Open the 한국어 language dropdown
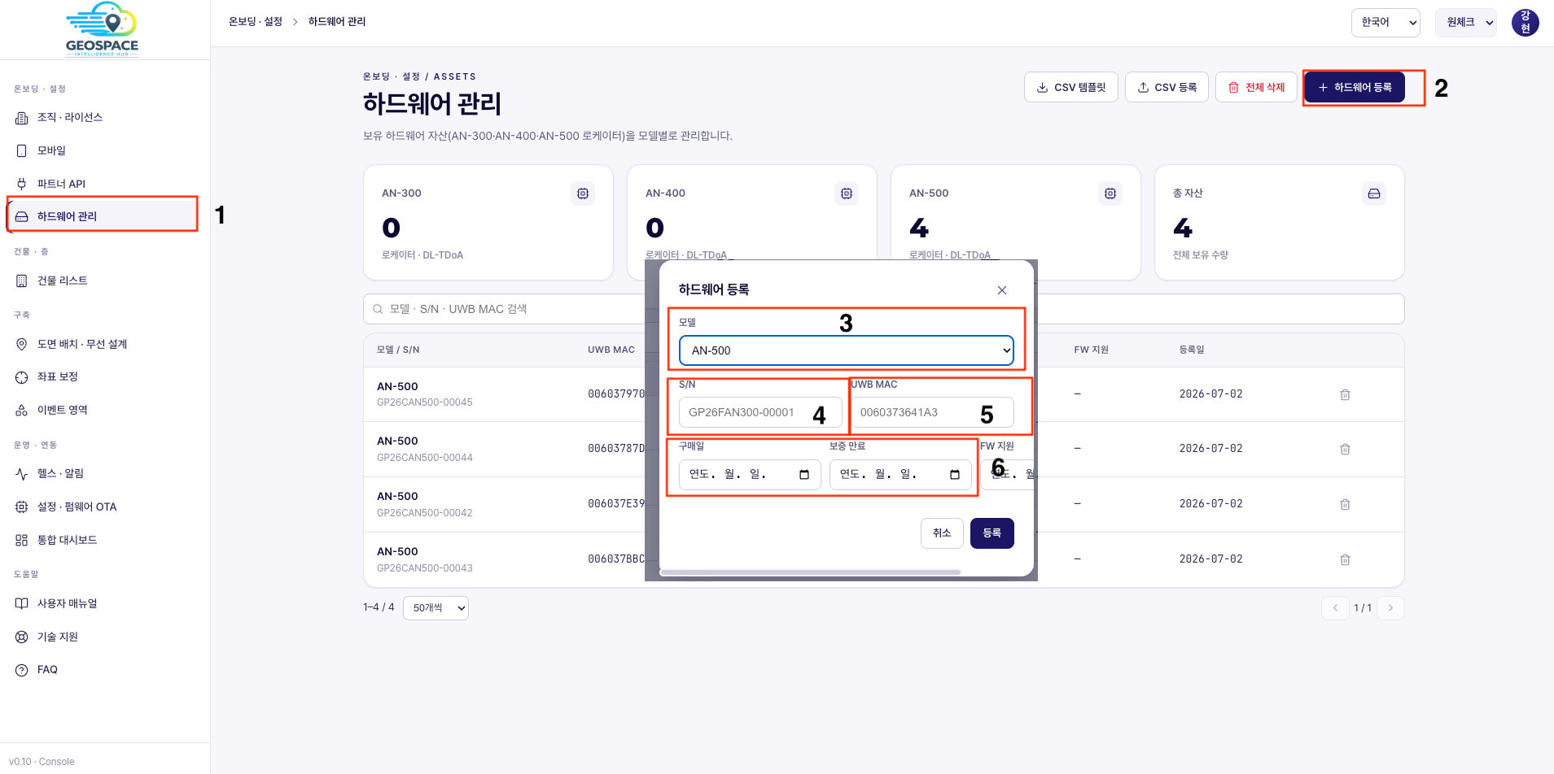Viewport: 1554px width, 774px height. (x=1385, y=23)
